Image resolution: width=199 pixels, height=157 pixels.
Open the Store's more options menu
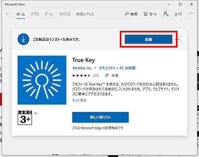click(191, 13)
